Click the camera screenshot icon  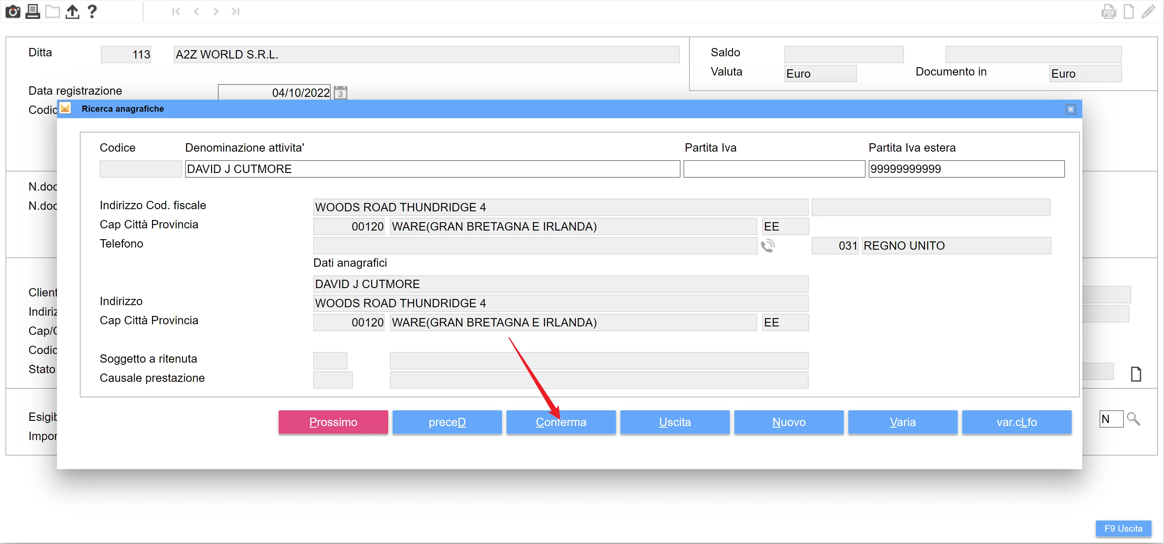13,11
